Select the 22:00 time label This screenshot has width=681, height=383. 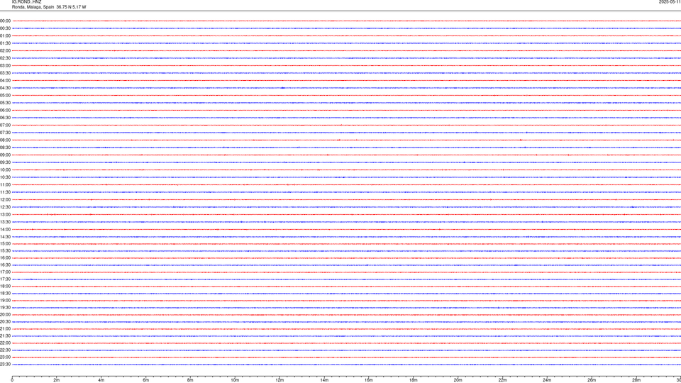[5, 343]
